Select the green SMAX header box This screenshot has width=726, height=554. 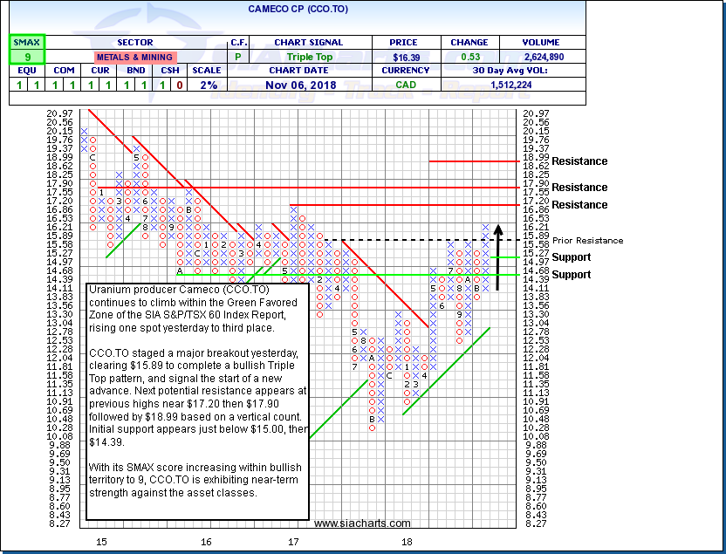tap(24, 42)
